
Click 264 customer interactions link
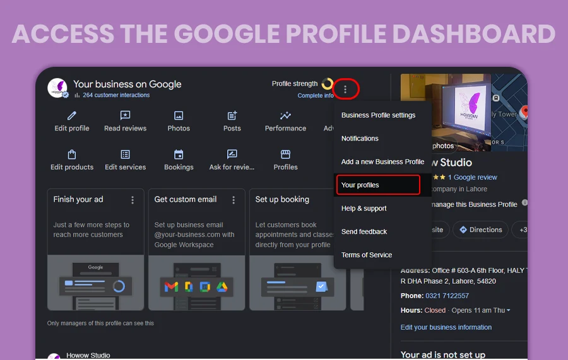point(116,95)
